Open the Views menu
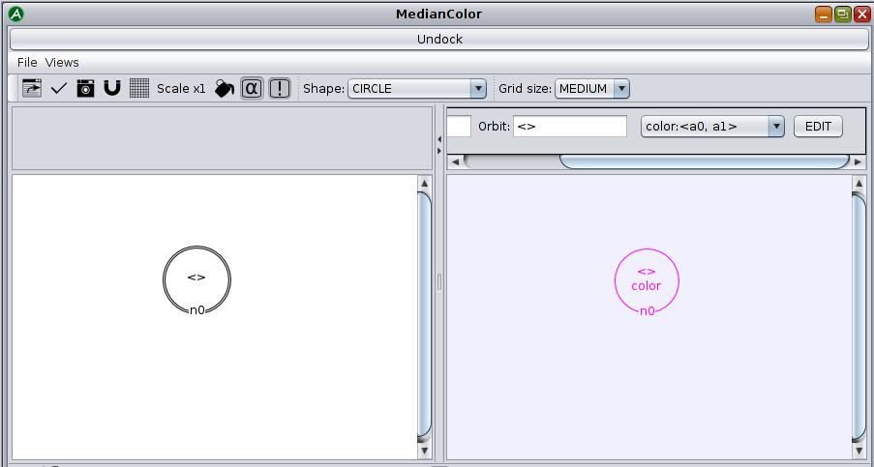Screen dimensions: 874x467 point(62,62)
